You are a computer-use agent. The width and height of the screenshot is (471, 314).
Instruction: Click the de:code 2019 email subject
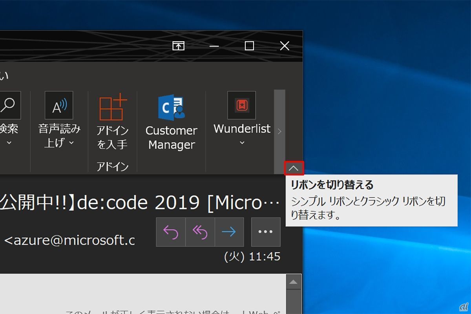pyautogui.click(x=141, y=203)
